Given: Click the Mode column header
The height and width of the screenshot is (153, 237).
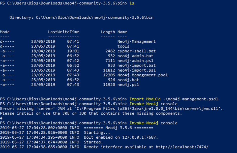Looking at the screenshot, I should pyautogui.click(x=5, y=32).
